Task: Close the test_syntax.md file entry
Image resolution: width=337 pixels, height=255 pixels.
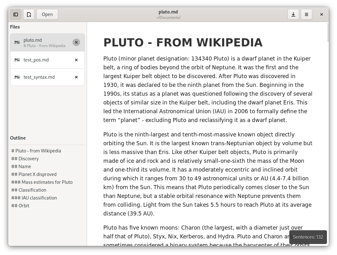Action: click(x=76, y=77)
